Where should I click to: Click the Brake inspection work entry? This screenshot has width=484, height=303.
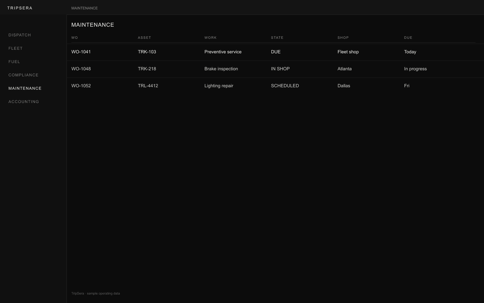(x=221, y=69)
